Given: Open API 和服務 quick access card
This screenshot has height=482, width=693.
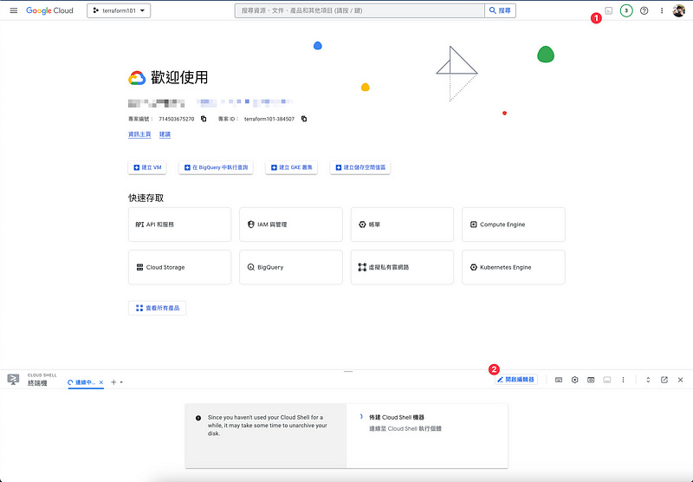Looking at the screenshot, I should (x=179, y=225).
